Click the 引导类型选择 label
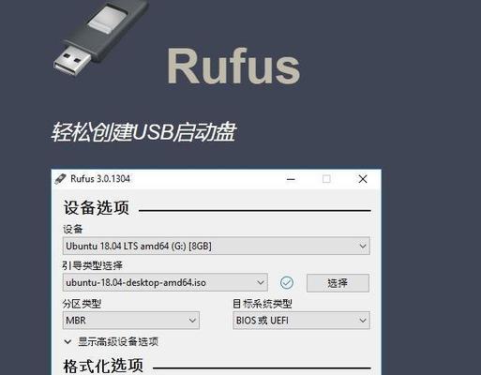This screenshot has width=481, height=375. (x=93, y=265)
